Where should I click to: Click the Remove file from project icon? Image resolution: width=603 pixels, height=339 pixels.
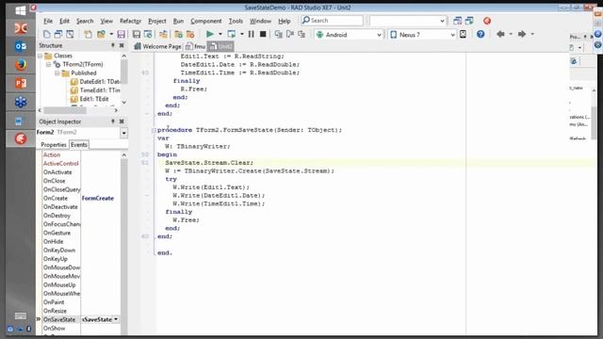pyautogui.click(x=190, y=35)
